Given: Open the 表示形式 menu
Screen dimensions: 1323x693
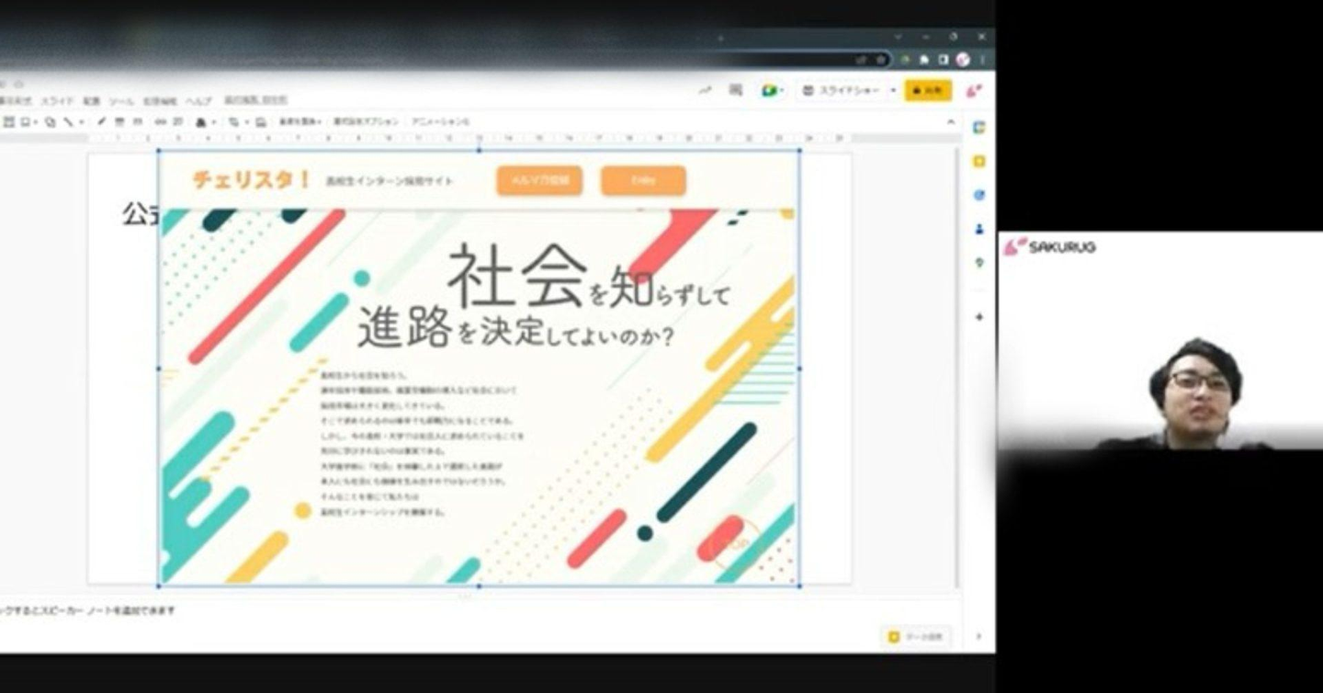Looking at the screenshot, I should (x=16, y=100).
